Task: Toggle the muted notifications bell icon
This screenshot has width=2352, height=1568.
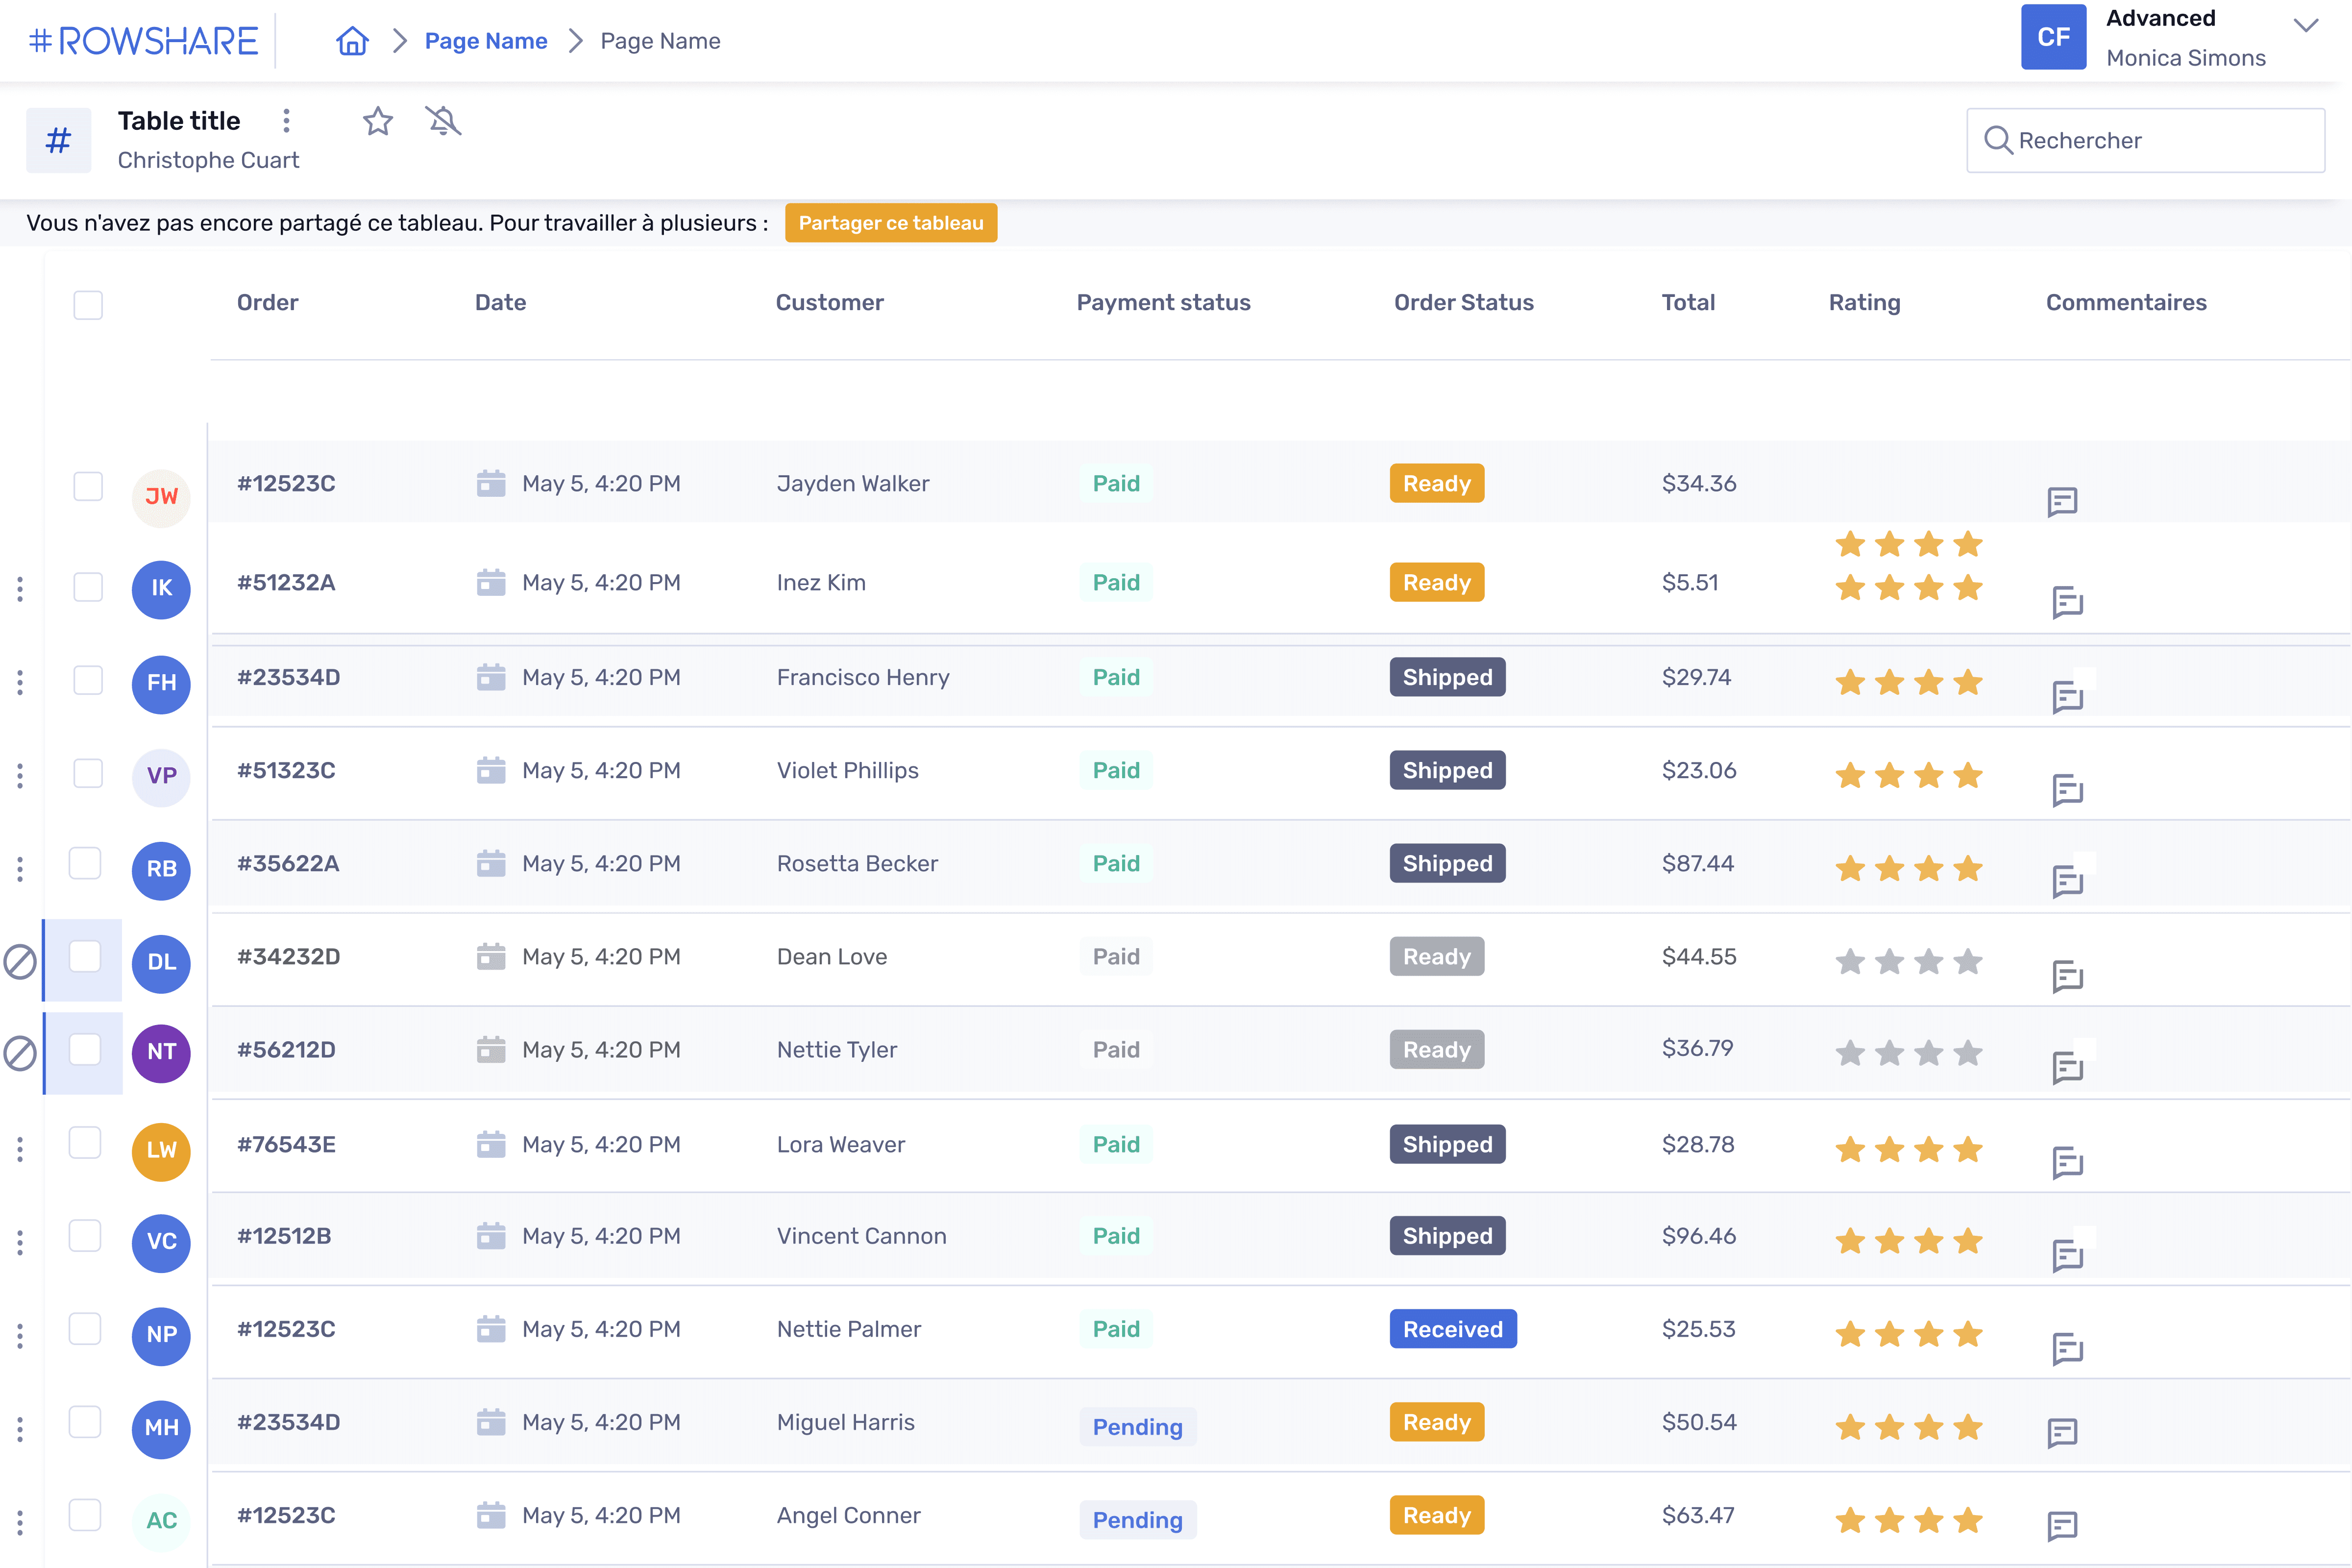Action: (x=443, y=121)
